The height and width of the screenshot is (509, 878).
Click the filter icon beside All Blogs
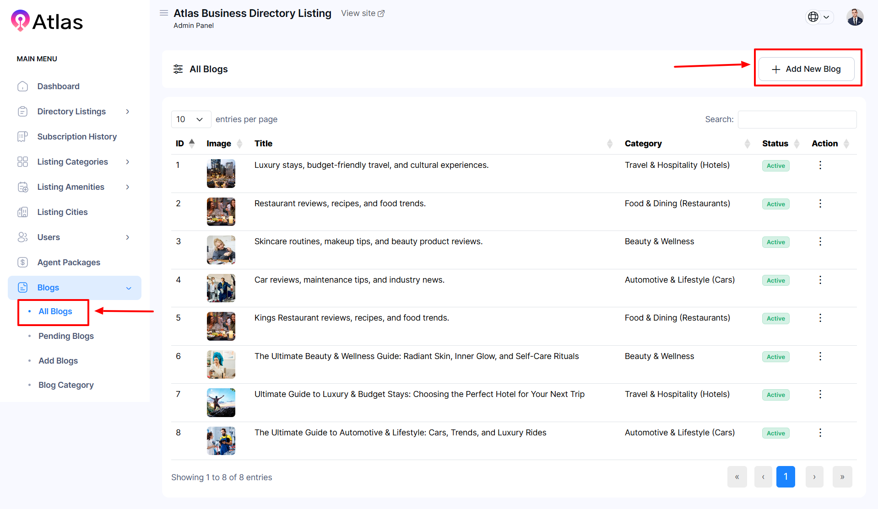(x=178, y=69)
